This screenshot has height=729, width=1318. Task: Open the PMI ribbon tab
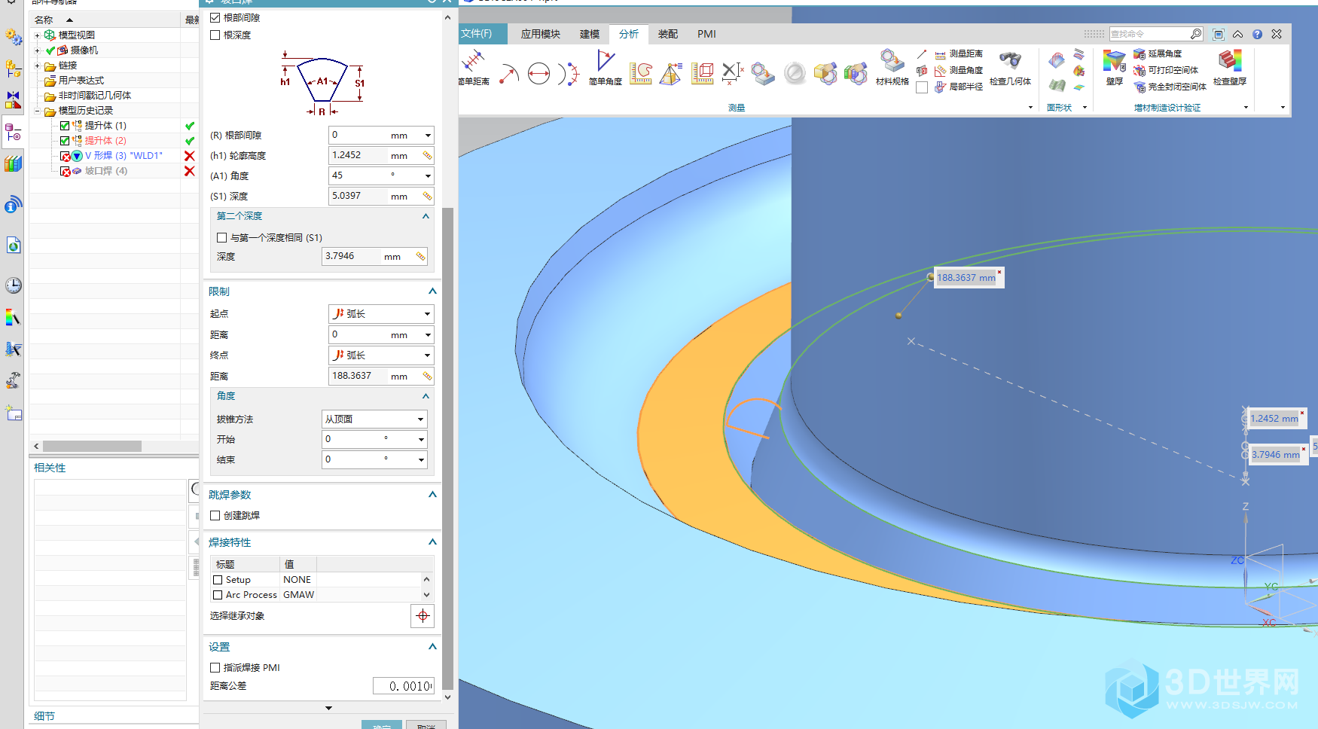(706, 34)
